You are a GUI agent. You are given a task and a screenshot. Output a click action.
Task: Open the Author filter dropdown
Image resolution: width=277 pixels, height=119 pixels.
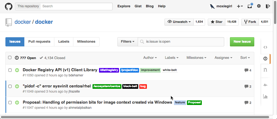150,58
